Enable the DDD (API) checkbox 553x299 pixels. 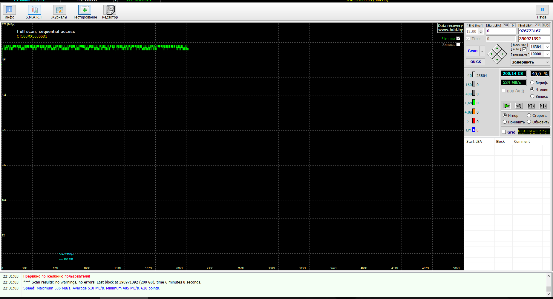point(504,91)
